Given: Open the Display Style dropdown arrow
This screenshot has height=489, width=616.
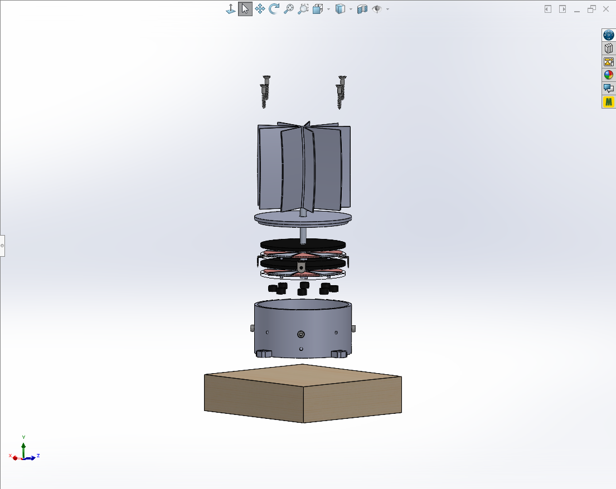Looking at the screenshot, I should point(351,8).
